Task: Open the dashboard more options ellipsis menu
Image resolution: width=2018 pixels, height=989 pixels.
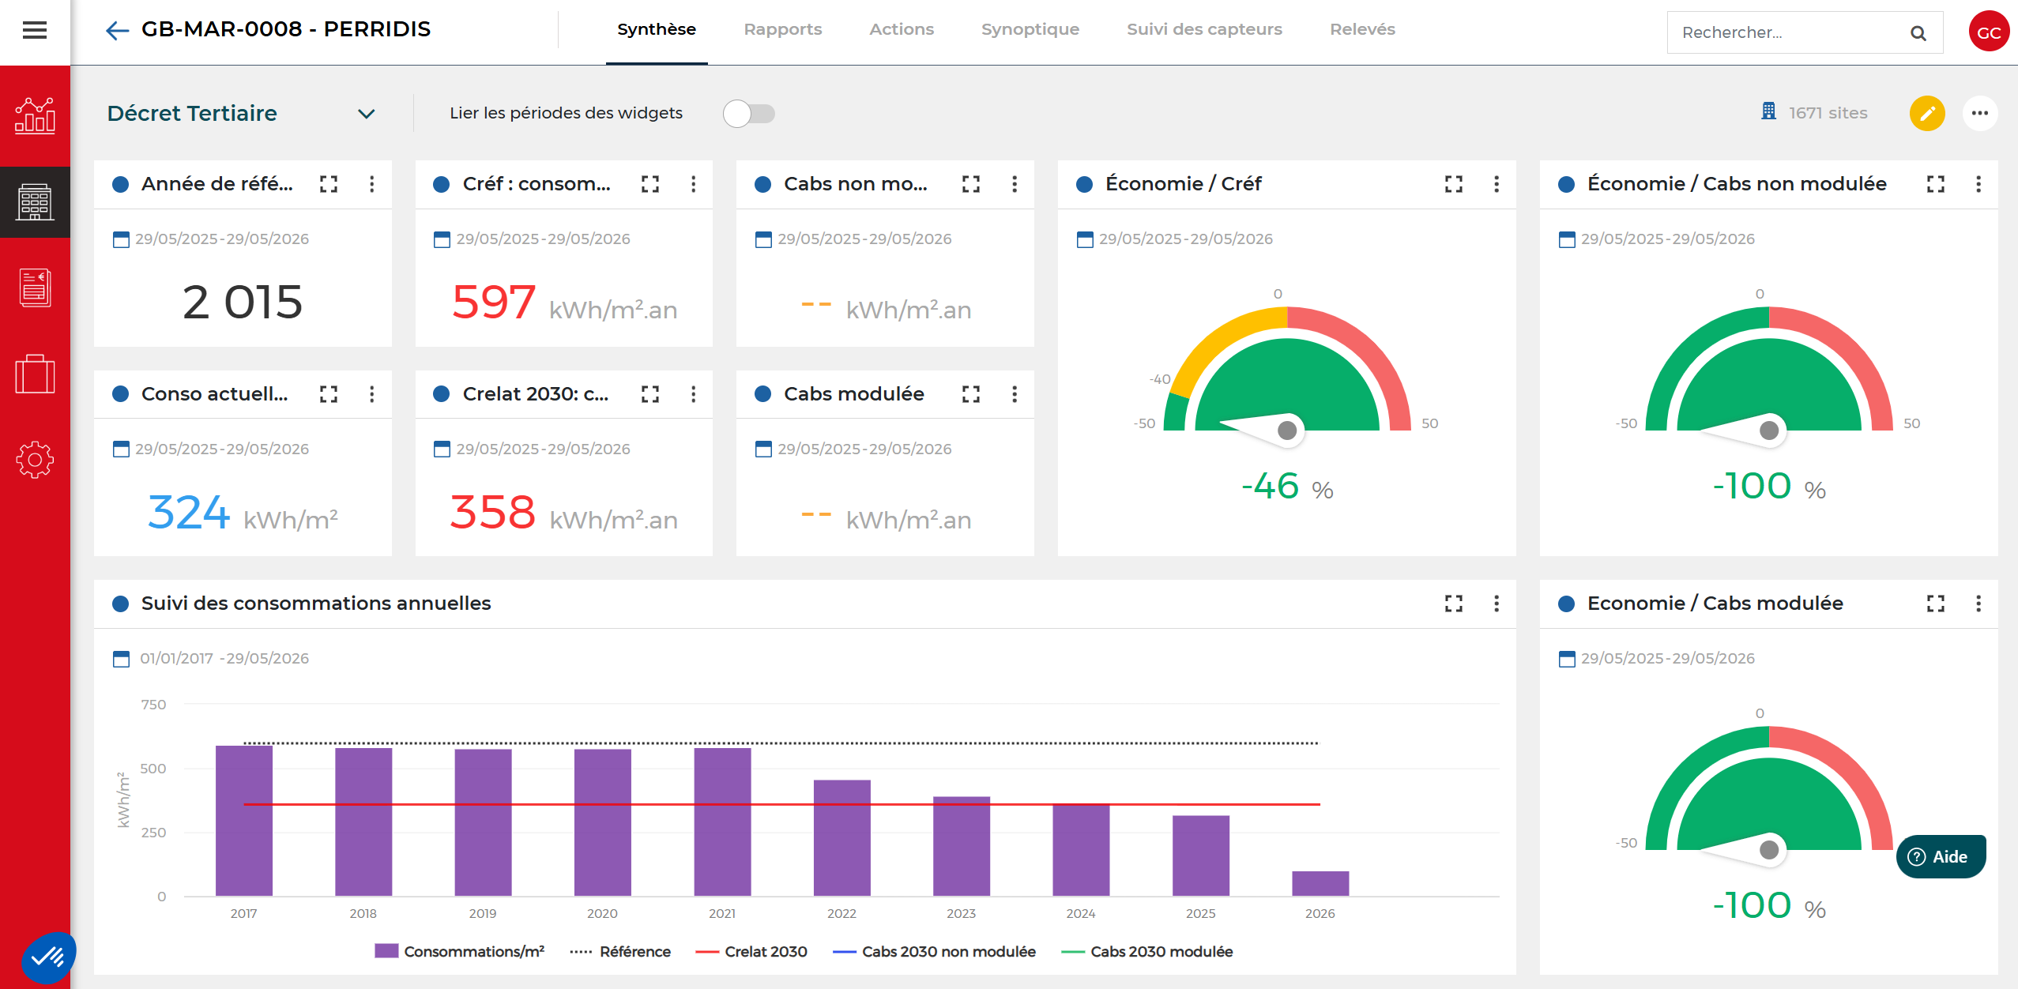Action: coord(1979,114)
